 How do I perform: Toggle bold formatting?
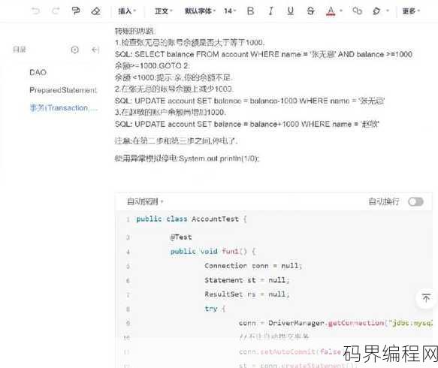[251, 11]
